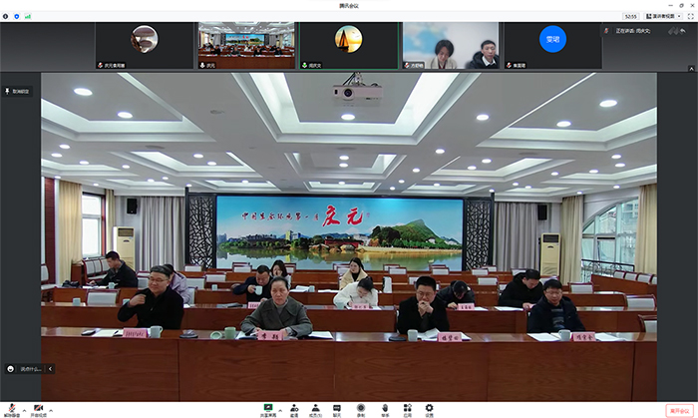Start recording with the record icon
The height and width of the screenshot is (418, 698).
click(361, 407)
